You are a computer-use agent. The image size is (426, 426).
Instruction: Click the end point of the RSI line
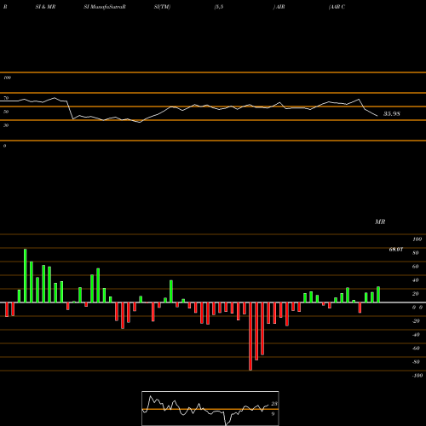tap(377, 116)
